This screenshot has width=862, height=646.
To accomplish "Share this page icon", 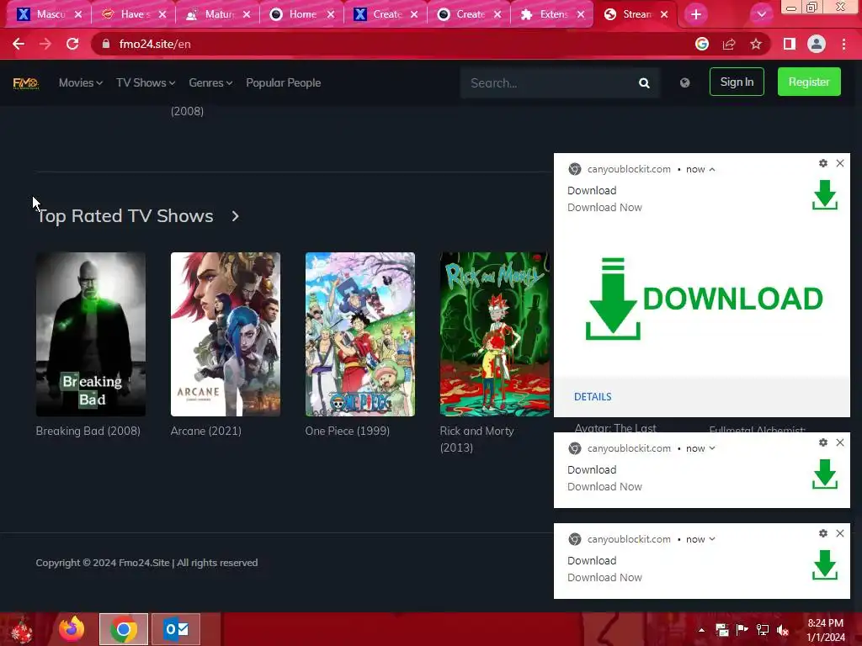I will [x=729, y=44].
